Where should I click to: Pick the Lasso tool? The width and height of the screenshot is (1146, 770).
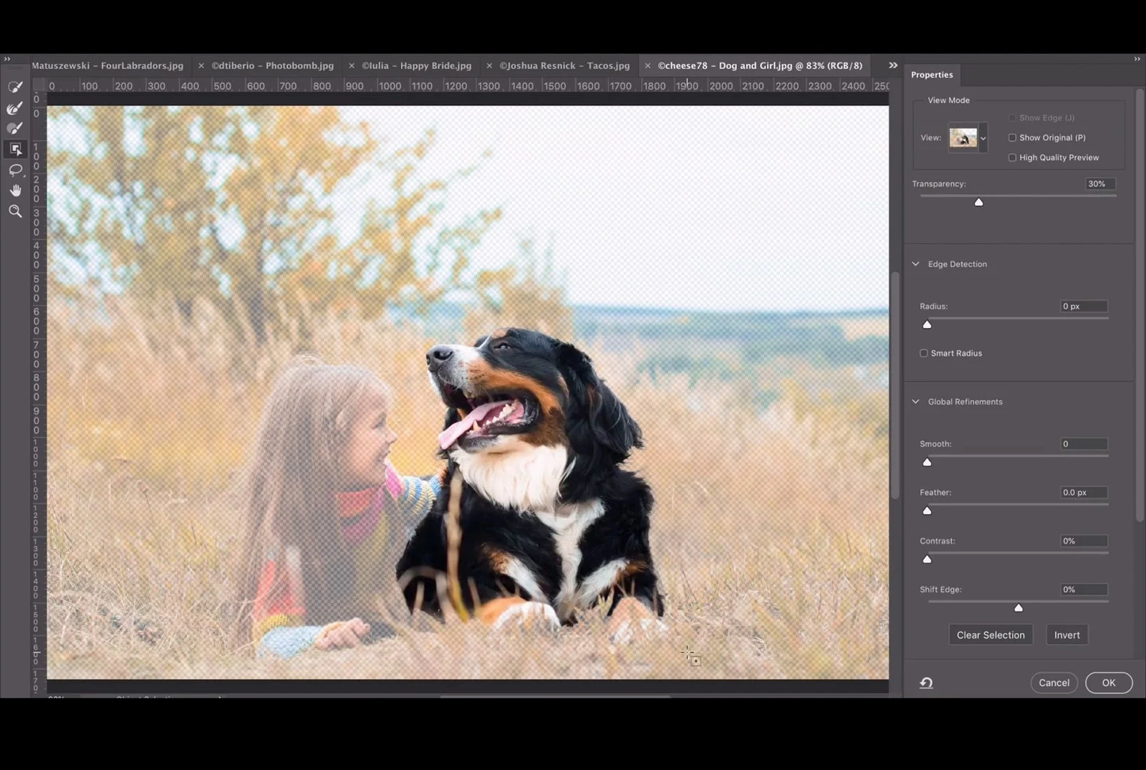pyautogui.click(x=15, y=170)
